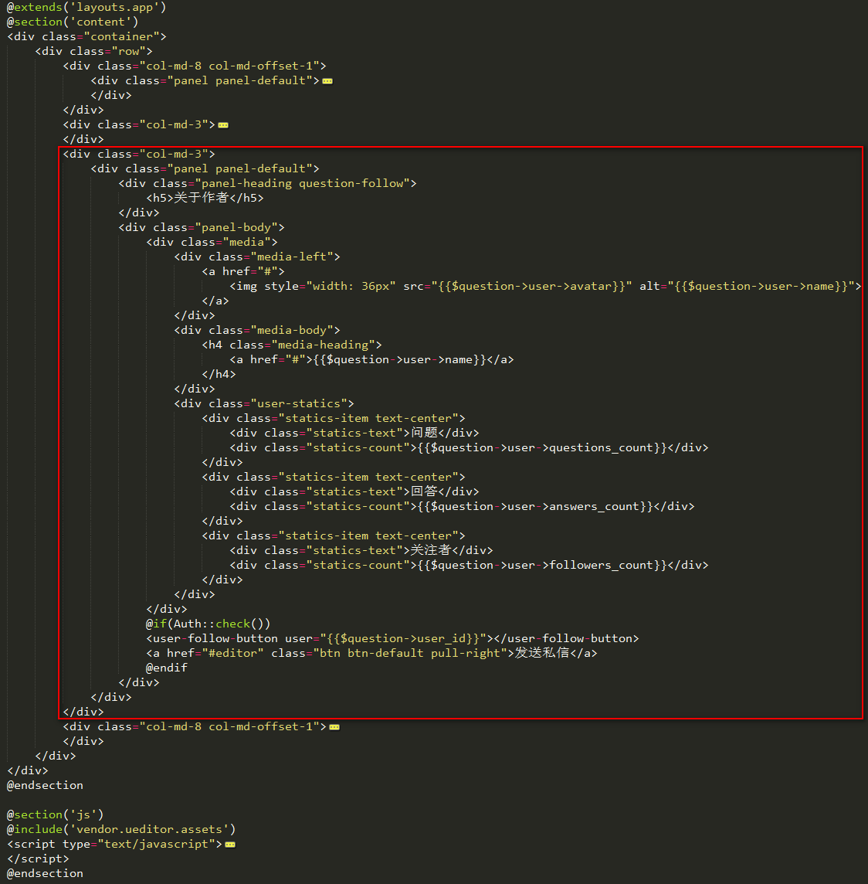
Task: Click the 关于作者 heading text
Action: point(201,198)
